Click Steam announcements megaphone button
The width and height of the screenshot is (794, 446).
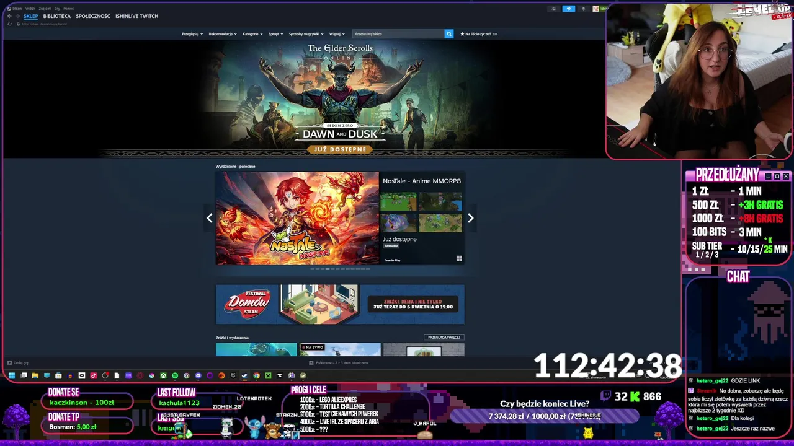click(x=569, y=9)
